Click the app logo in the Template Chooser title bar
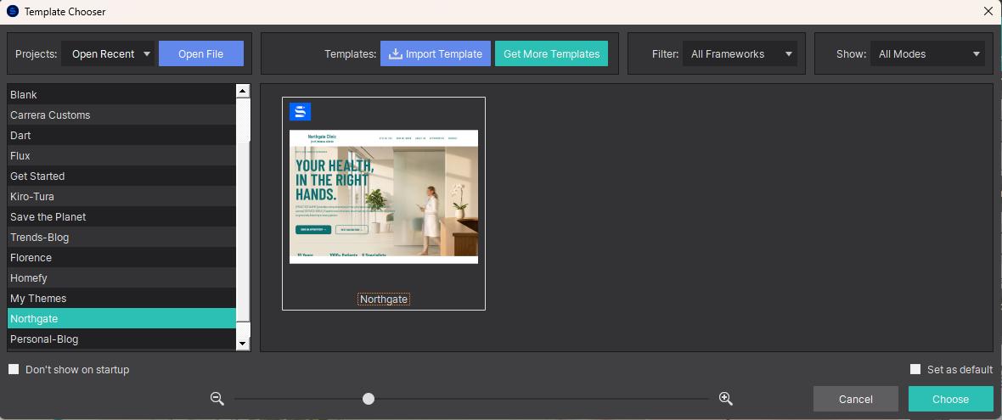This screenshot has width=1002, height=420. pyautogui.click(x=12, y=12)
